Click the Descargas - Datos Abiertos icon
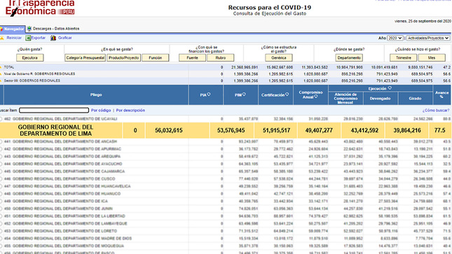 29,29
